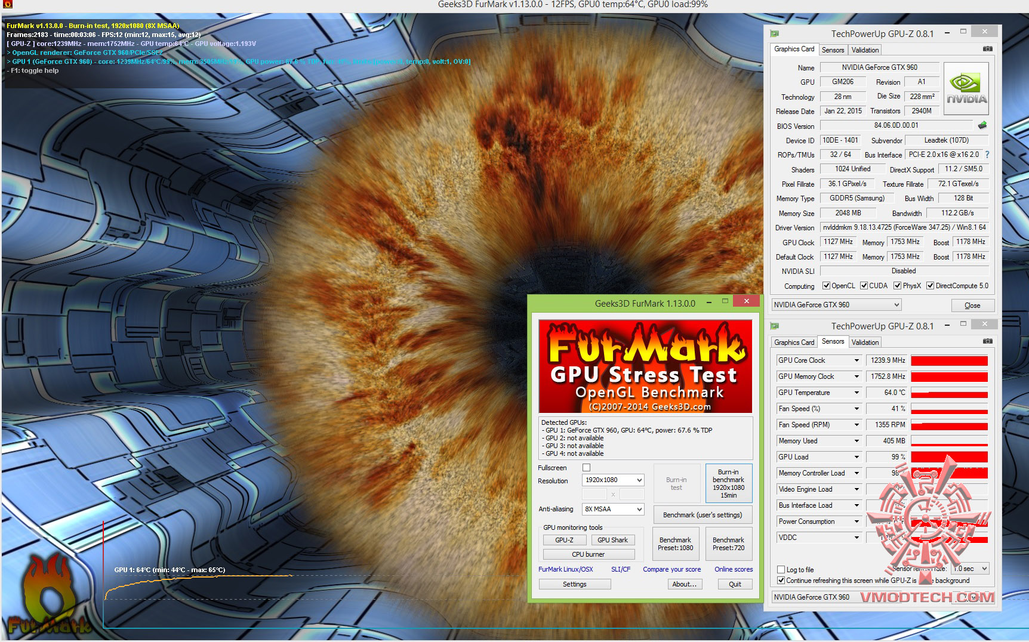Click the camera screenshot icon in the GPU-Z sensor readings window
This screenshot has height=642, width=1029.
click(x=988, y=341)
